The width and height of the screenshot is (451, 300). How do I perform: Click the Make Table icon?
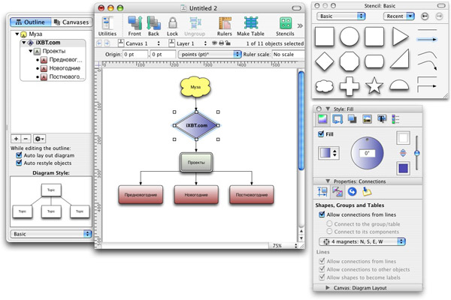point(251,23)
